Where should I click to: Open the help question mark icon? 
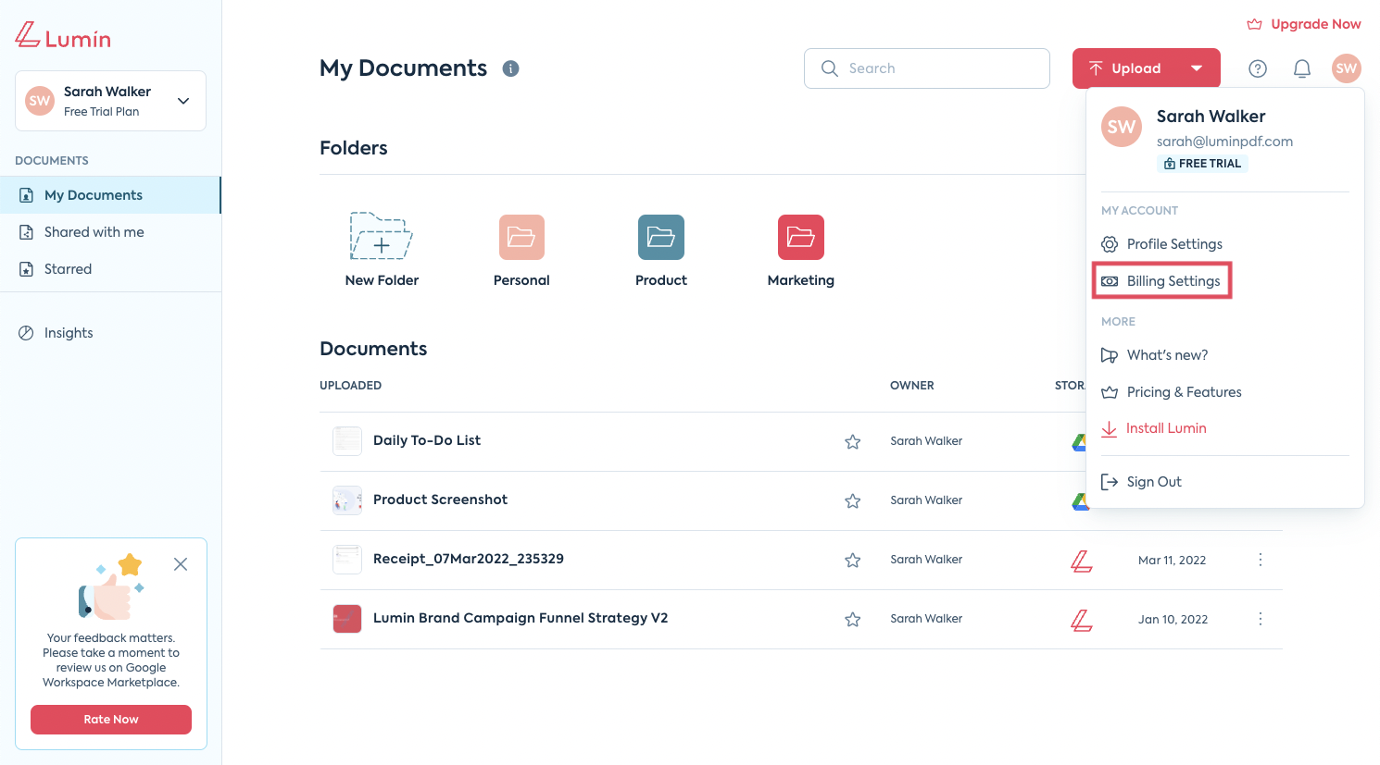coord(1258,68)
